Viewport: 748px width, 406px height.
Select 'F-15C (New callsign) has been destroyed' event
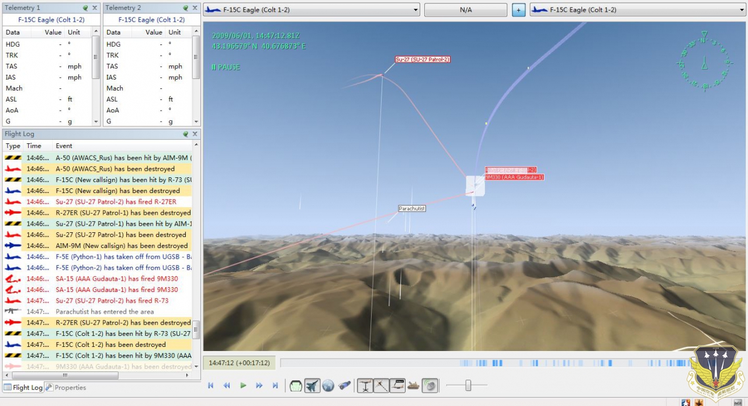pyautogui.click(x=98, y=191)
